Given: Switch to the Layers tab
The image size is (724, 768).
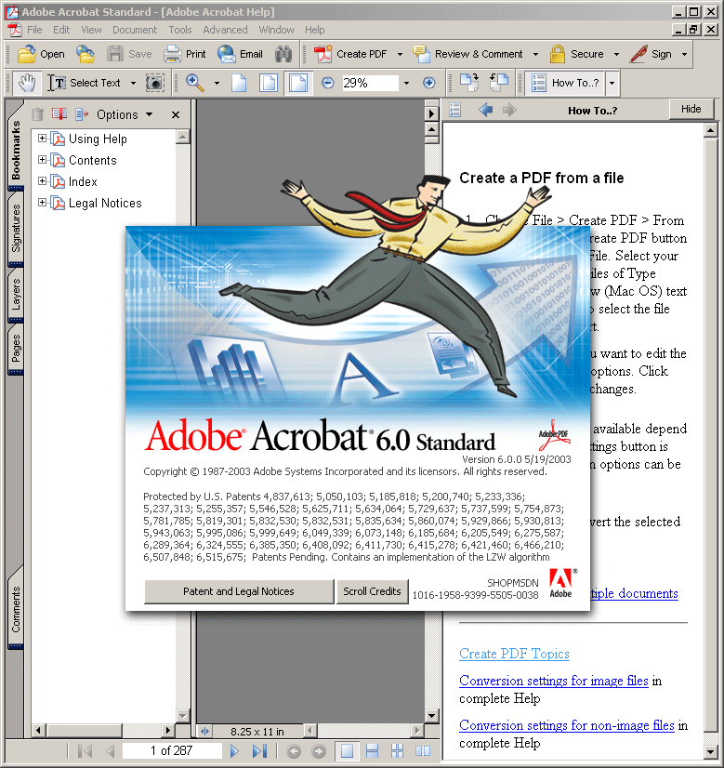Looking at the screenshot, I should coord(16,295).
